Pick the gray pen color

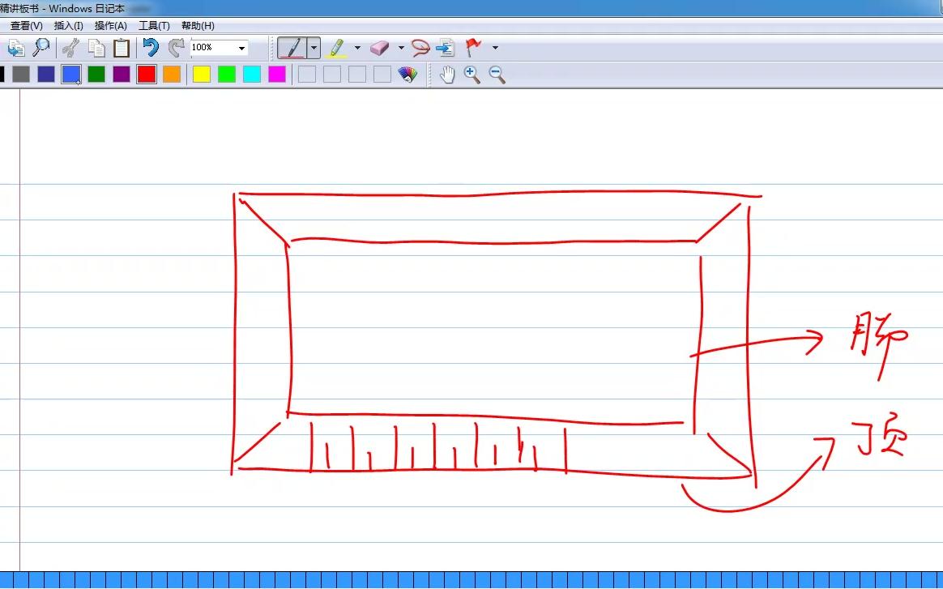point(21,74)
